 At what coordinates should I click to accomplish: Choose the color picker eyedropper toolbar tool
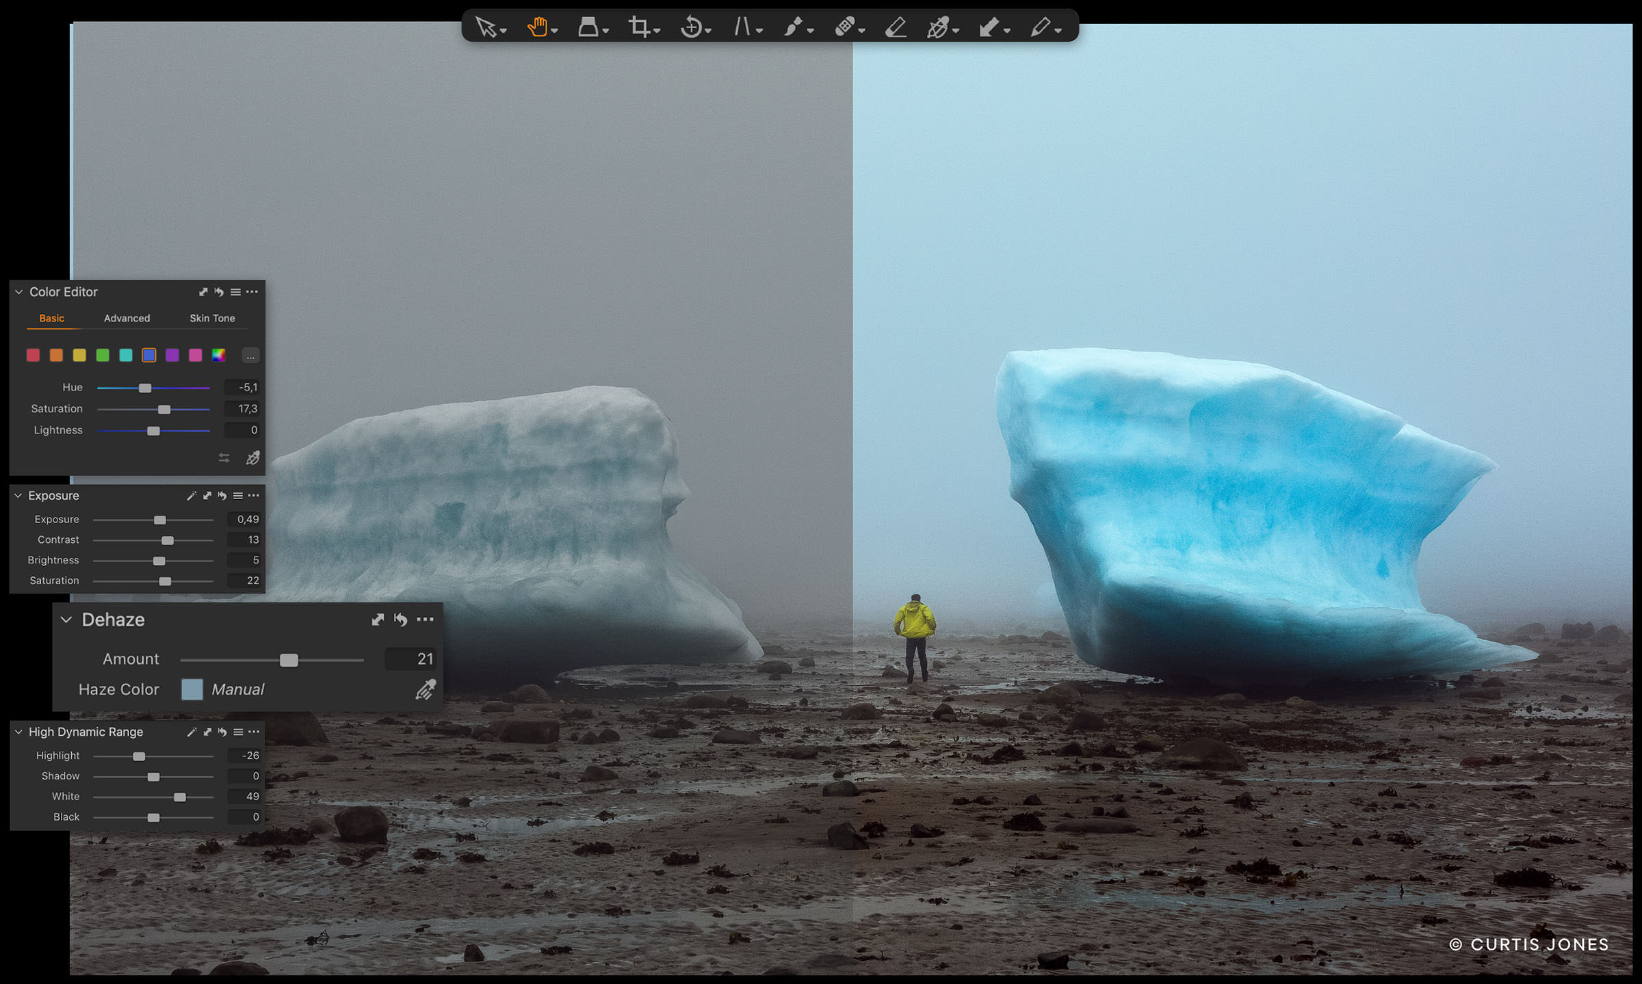click(938, 27)
